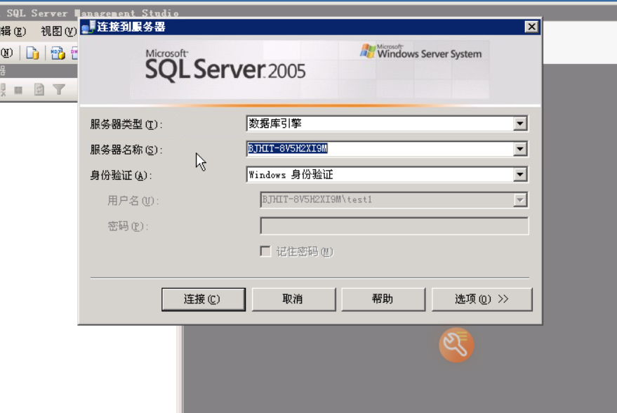Click the Stop square icon in Object Explorer
Screen dimensions: 617x413
tap(18, 90)
